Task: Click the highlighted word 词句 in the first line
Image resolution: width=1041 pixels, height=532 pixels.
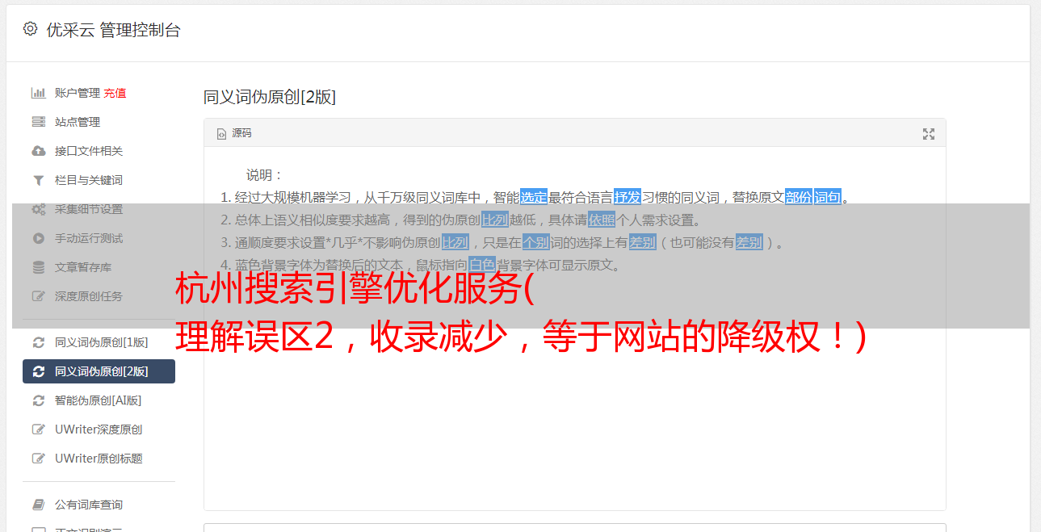Action: (x=828, y=197)
